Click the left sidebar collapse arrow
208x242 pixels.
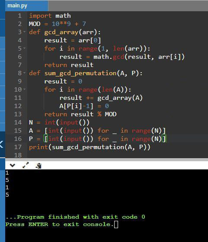point(1,144)
